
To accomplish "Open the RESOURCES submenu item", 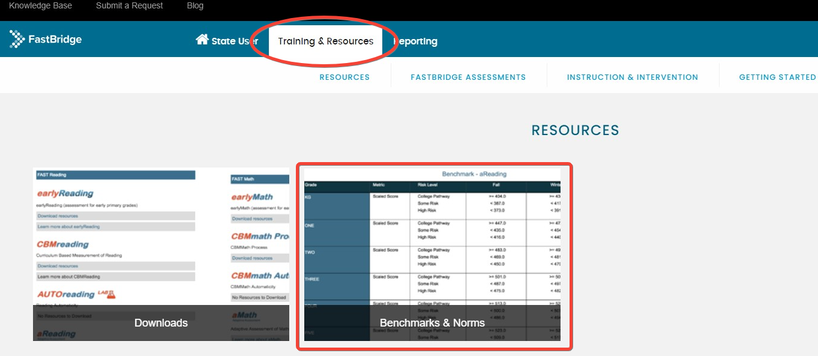I will point(344,77).
